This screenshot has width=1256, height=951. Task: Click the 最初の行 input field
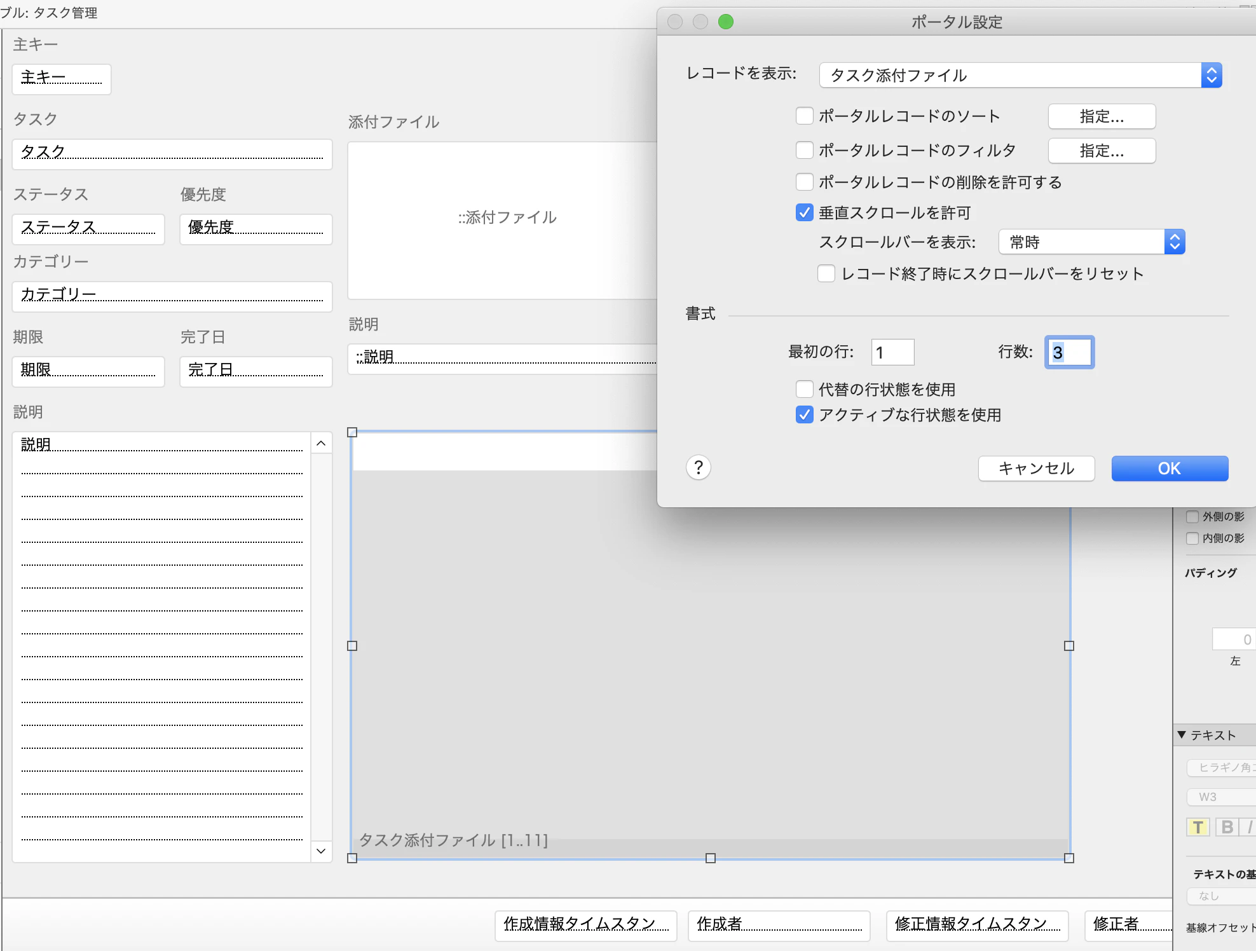(892, 352)
